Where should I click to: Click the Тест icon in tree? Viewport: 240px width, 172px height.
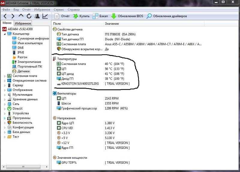(x=9, y=137)
